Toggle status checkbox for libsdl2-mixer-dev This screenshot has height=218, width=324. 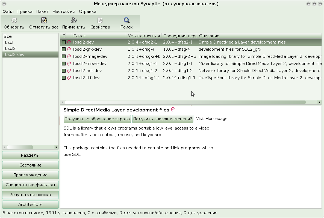tap(64, 64)
